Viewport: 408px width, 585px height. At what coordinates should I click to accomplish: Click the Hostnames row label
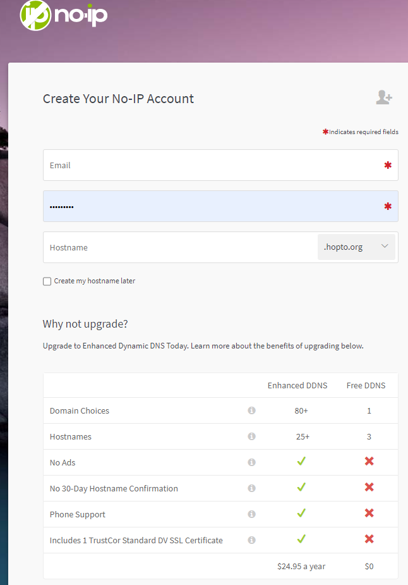click(x=71, y=436)
